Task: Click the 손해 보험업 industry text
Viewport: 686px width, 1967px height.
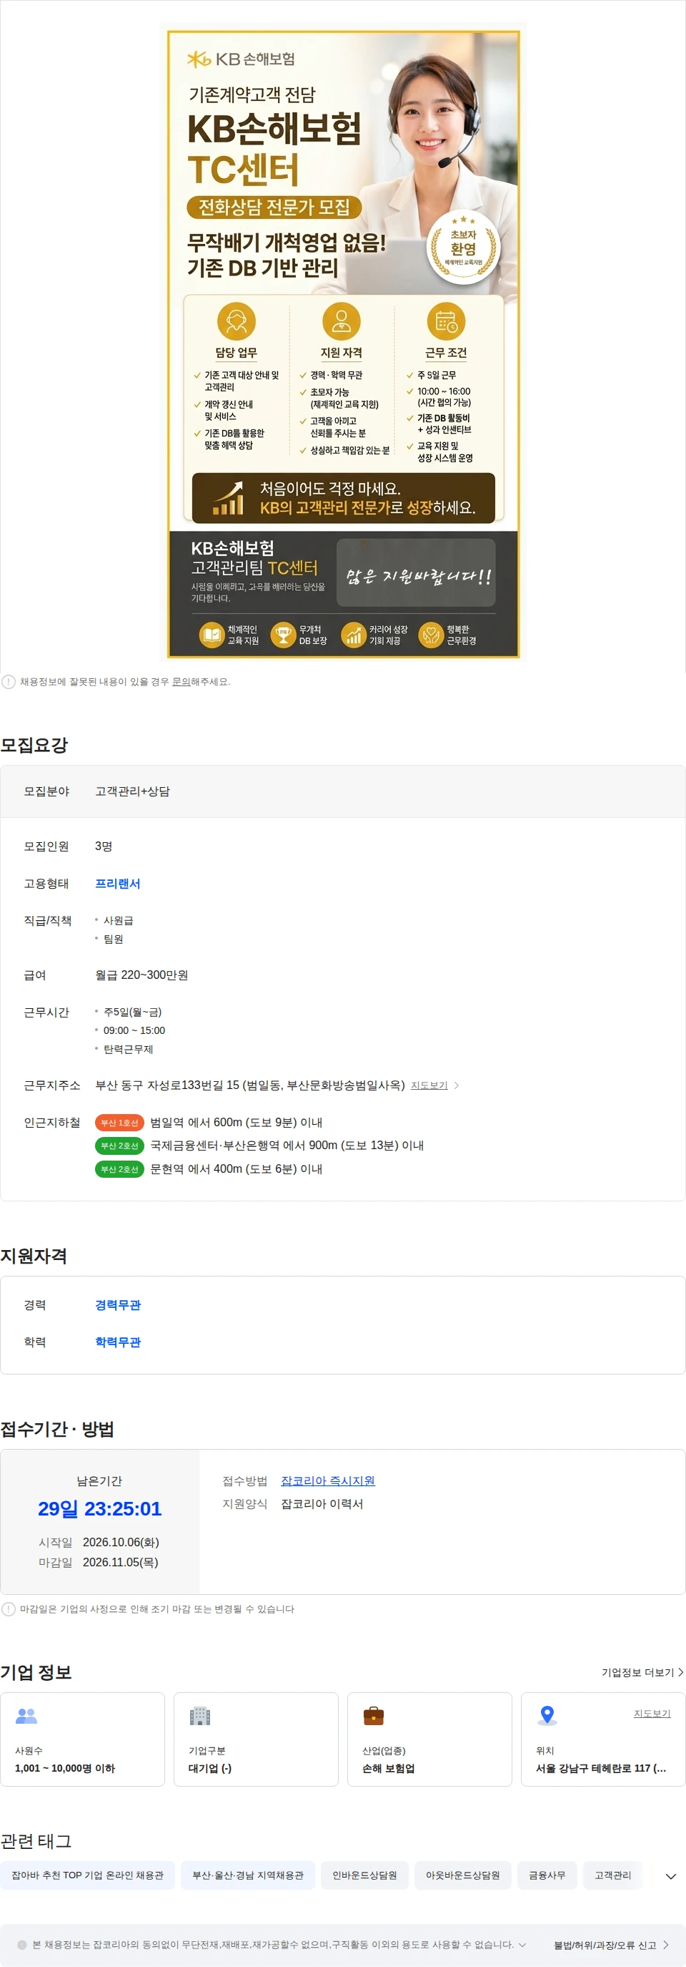Action: pos(389,1767)
